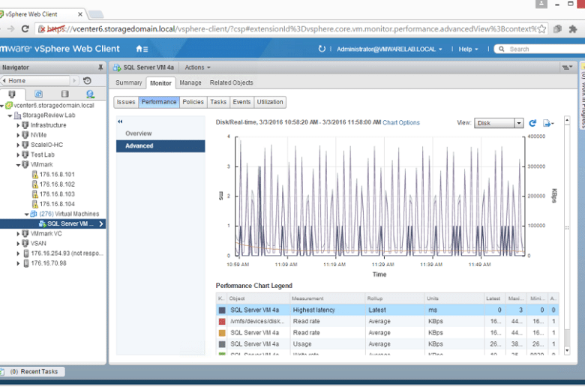Expand the Infrastructure cluster node
The width and height of the screenshot is (585, 387).
[x=18, y=125]
